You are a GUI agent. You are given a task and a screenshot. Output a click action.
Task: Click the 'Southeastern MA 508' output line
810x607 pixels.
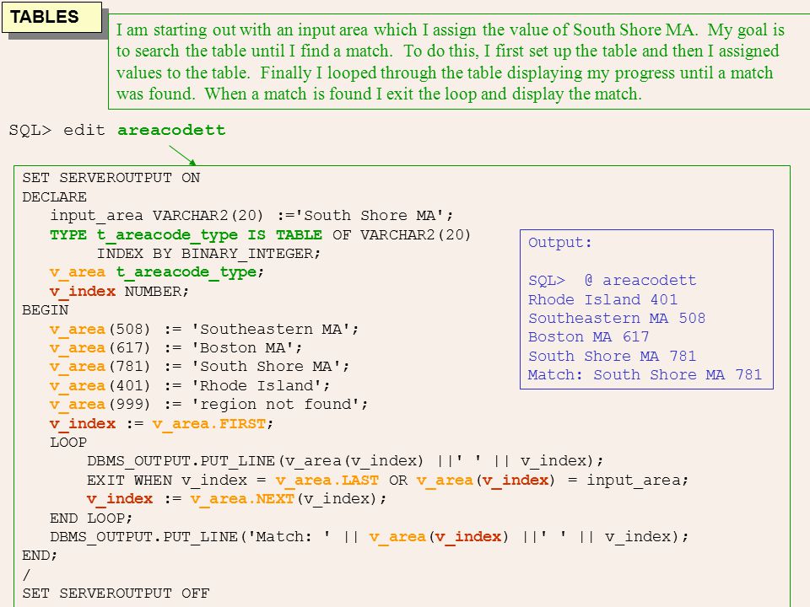click(617, 318)
